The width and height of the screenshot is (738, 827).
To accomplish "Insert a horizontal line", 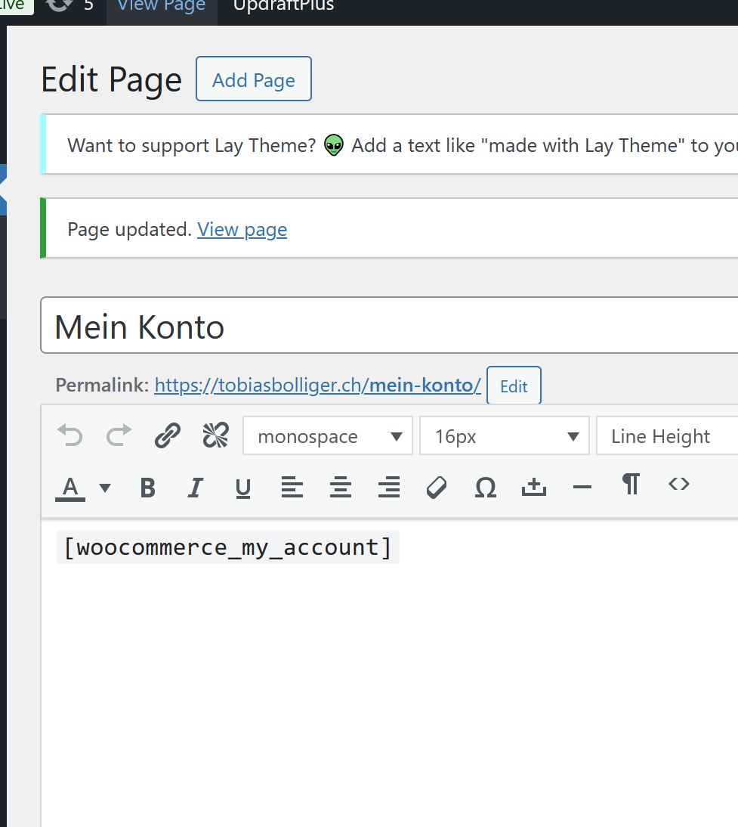I will (582, 488).
